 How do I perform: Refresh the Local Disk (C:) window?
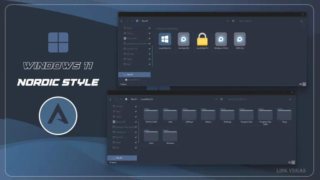tap(221, 99)
